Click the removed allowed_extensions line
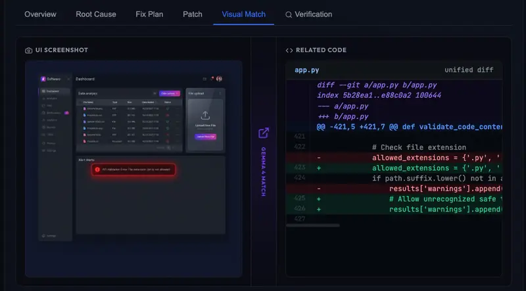This screenshot has width=526, height=291. point(394,158)
